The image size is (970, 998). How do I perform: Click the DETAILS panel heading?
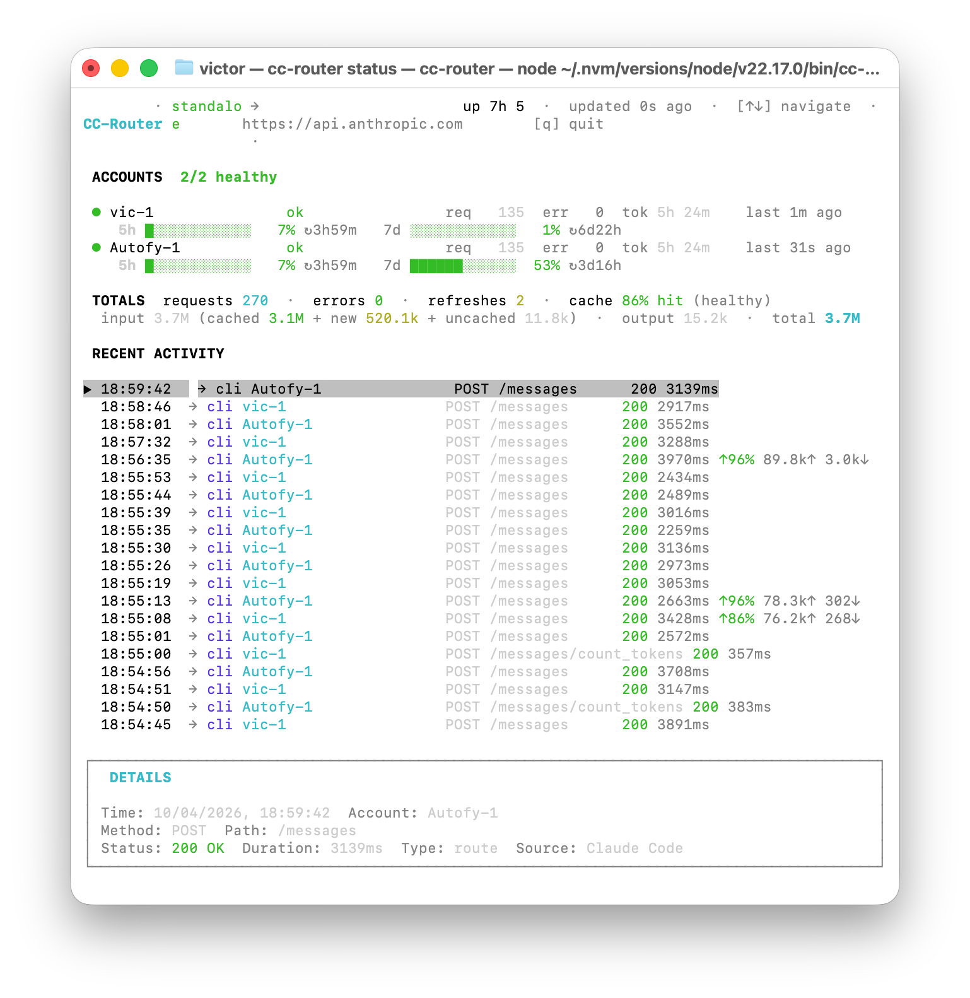click(141, 778)
